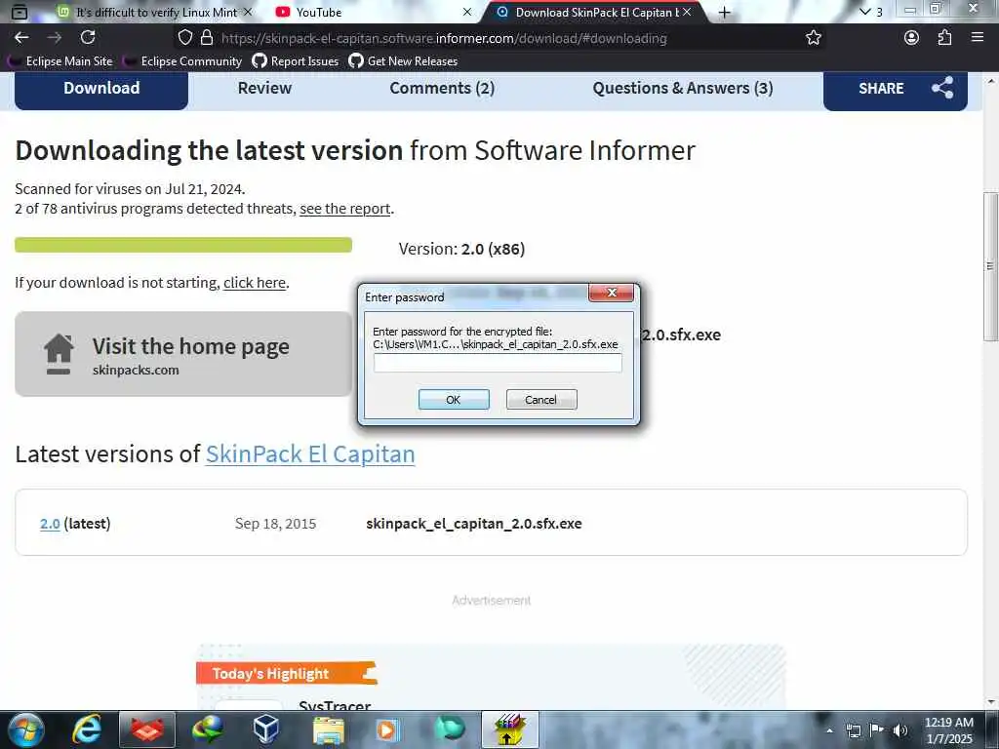Bookmark this page with the star icon
The height and width of the screenshot is (749, 999).
[x=813, y=38]
